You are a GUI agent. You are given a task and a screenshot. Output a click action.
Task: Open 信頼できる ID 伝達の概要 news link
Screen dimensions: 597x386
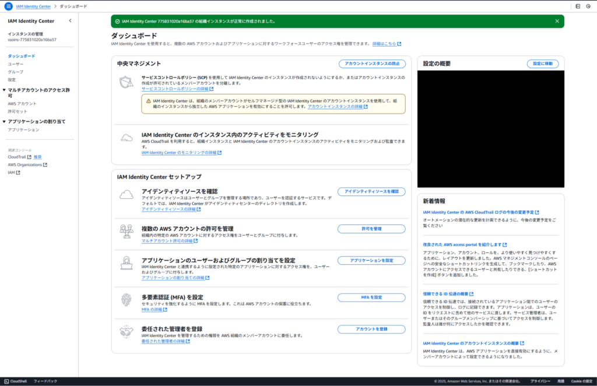448,294
